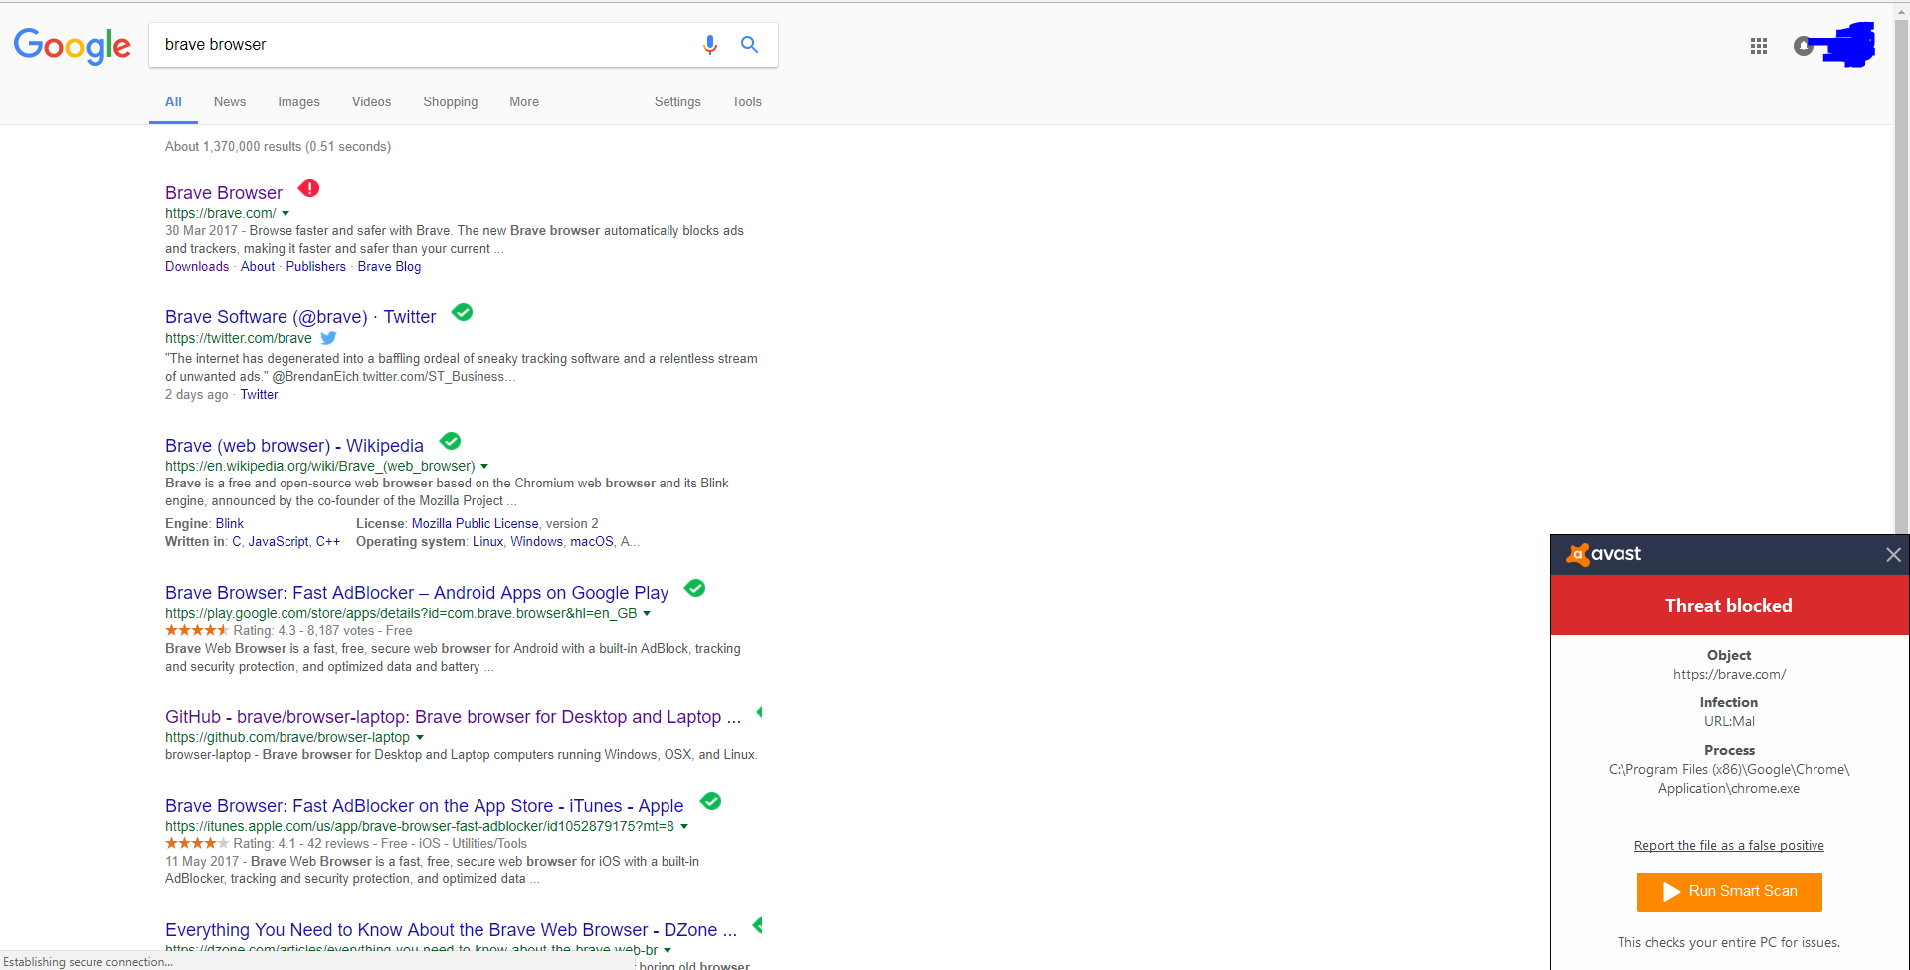
Task: Switch to the Images tab
Action: (x=298, y=102)
